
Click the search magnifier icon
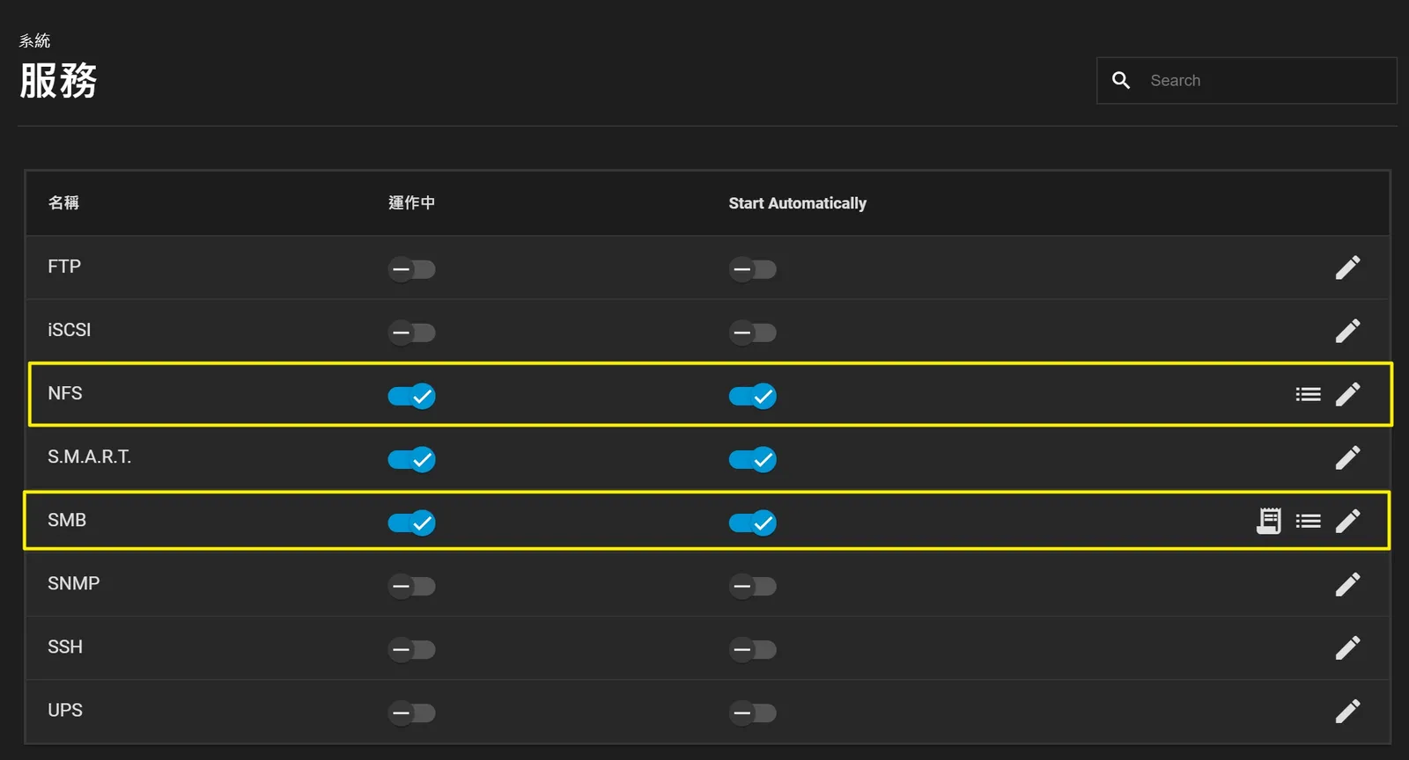click(1120, 80)
